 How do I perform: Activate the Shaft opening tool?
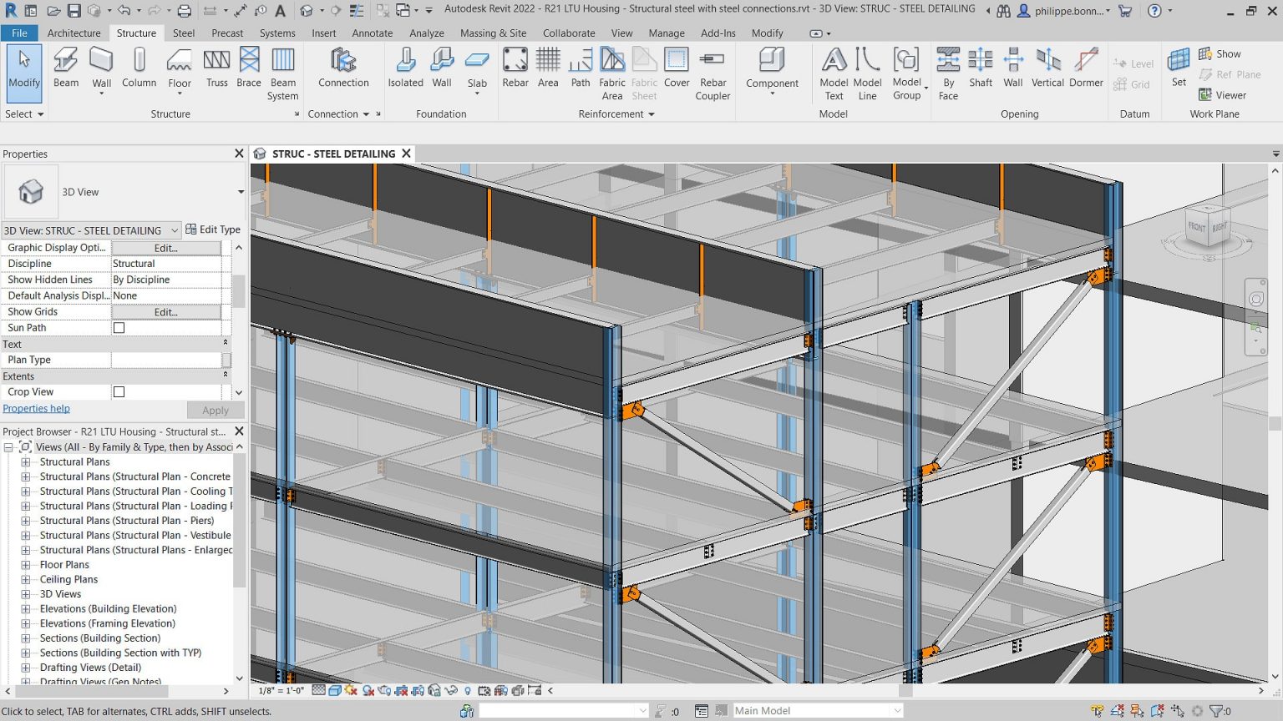click(980, 67)
